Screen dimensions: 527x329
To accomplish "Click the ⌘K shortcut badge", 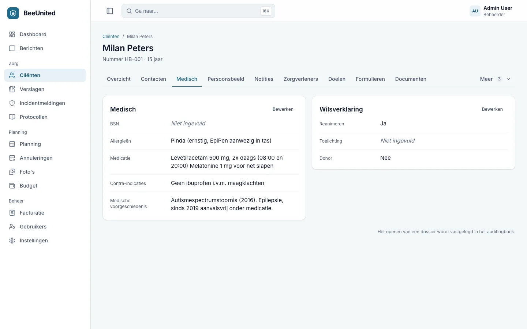I will [266, 11].
